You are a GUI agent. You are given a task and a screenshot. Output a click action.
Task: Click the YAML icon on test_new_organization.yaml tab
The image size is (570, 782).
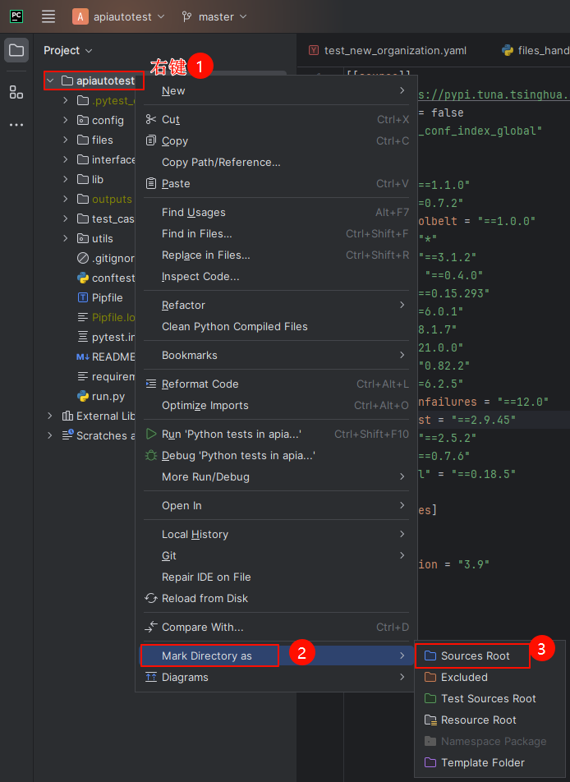coord(313,50)
